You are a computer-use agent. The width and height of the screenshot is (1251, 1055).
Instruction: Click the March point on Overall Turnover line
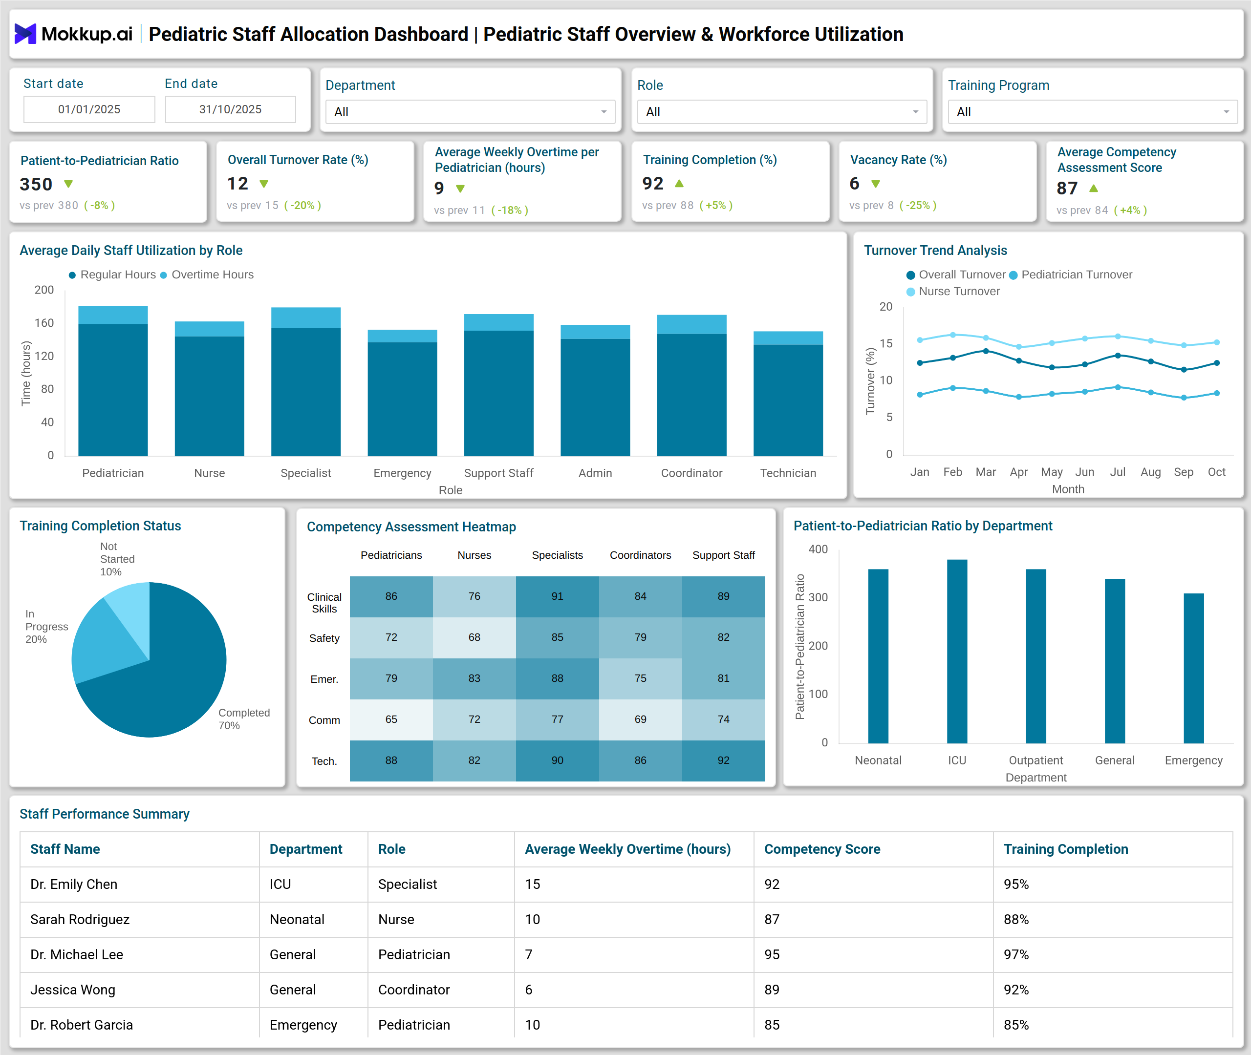986,351
